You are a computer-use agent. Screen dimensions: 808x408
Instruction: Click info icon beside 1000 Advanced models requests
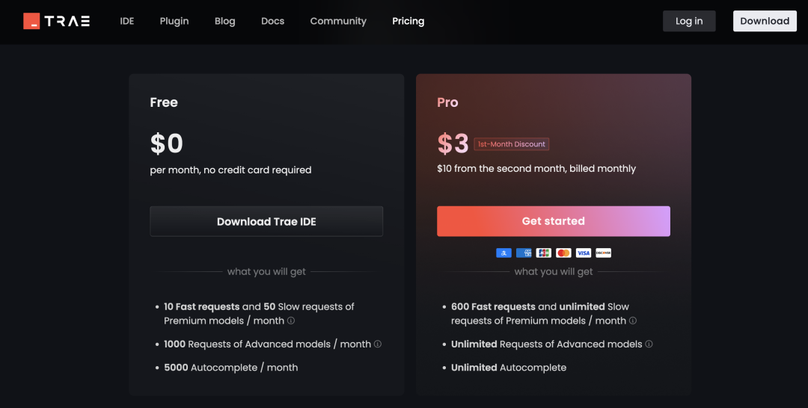coord(378,344)
